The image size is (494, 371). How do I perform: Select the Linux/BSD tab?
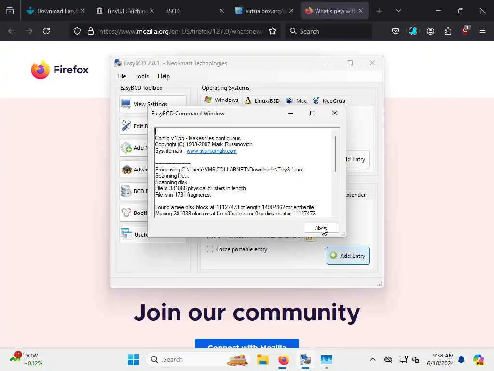tap(262, 100)
